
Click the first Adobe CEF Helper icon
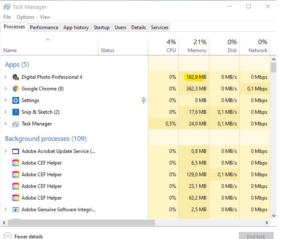16,163
